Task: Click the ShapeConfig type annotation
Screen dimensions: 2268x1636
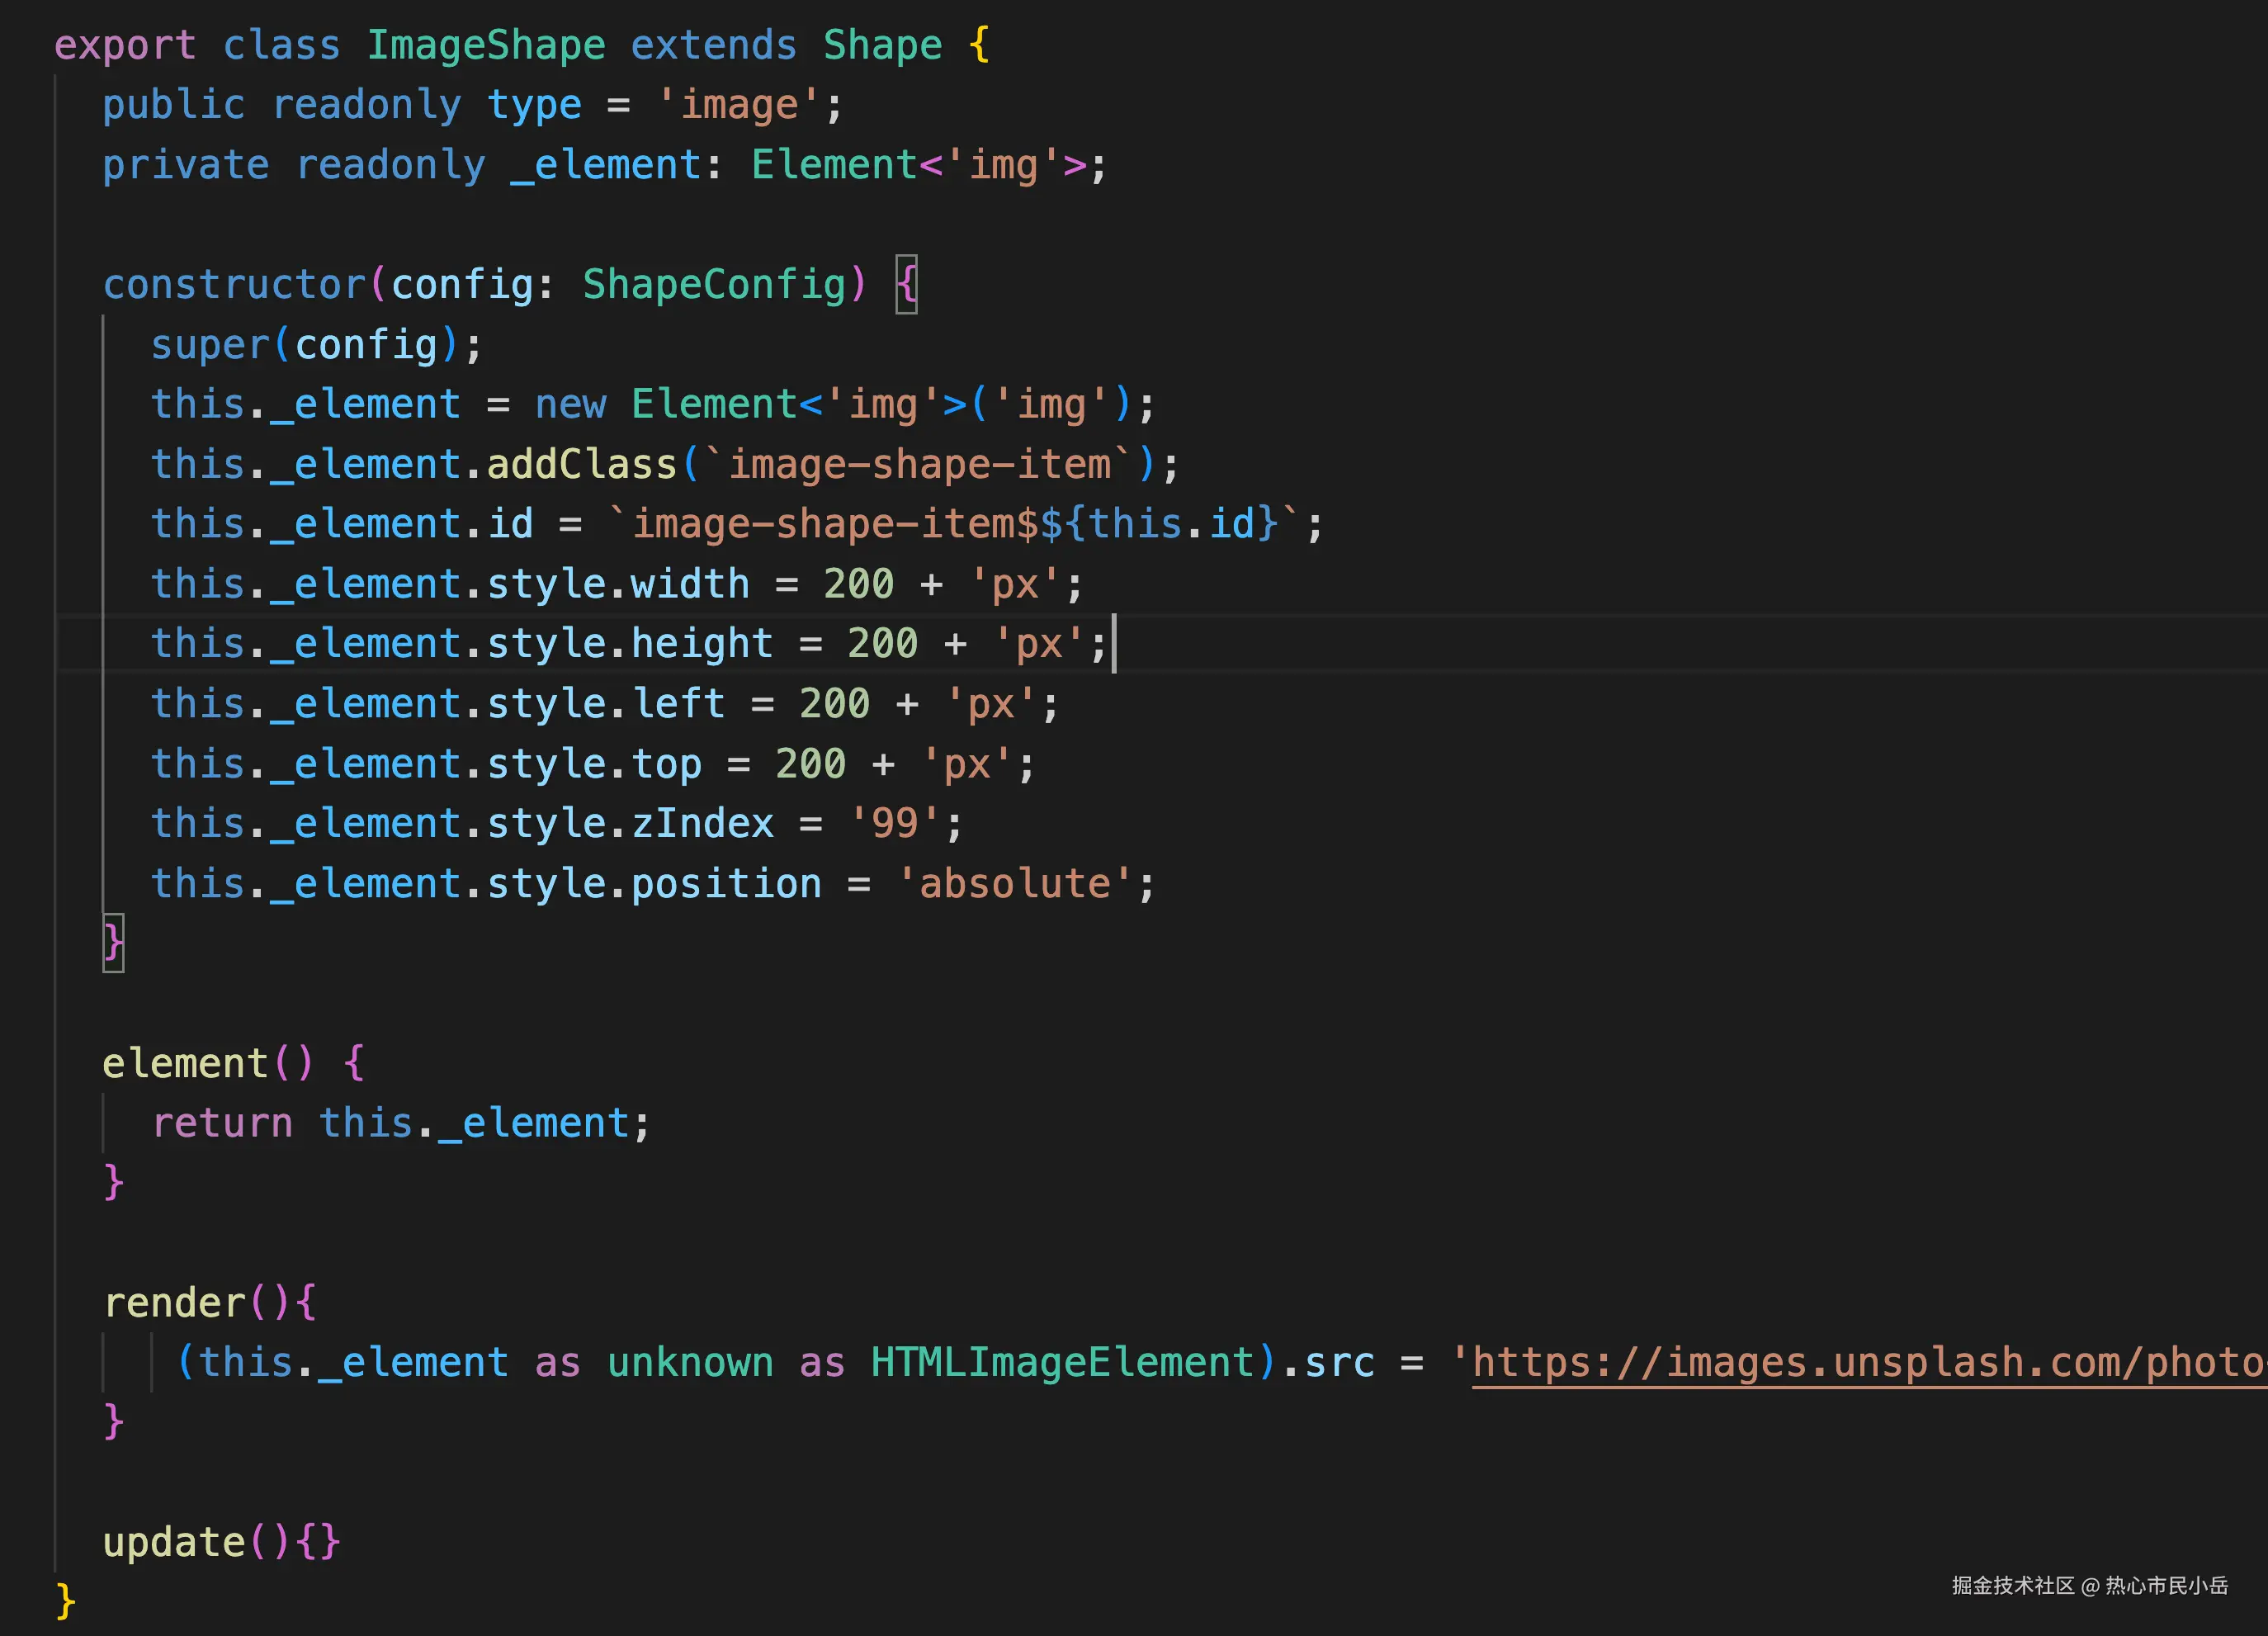Action: click(x=714, y=285)
